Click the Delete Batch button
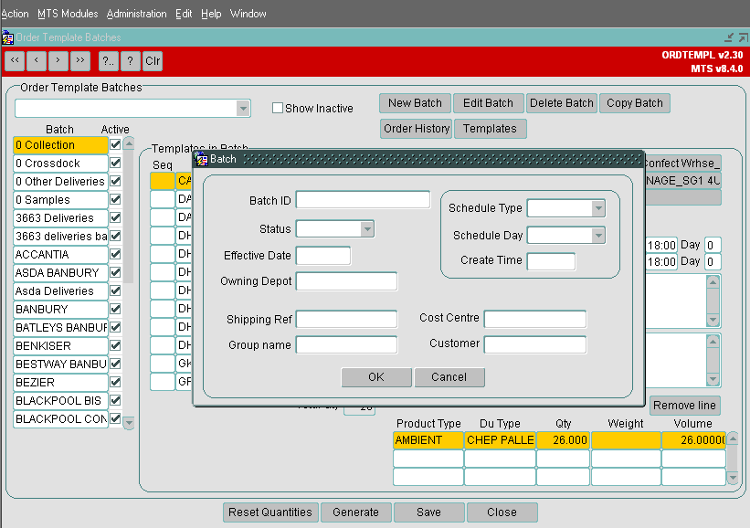Image resolution: width=750 pixels, height=528 pixels. [x=562, y=103]
